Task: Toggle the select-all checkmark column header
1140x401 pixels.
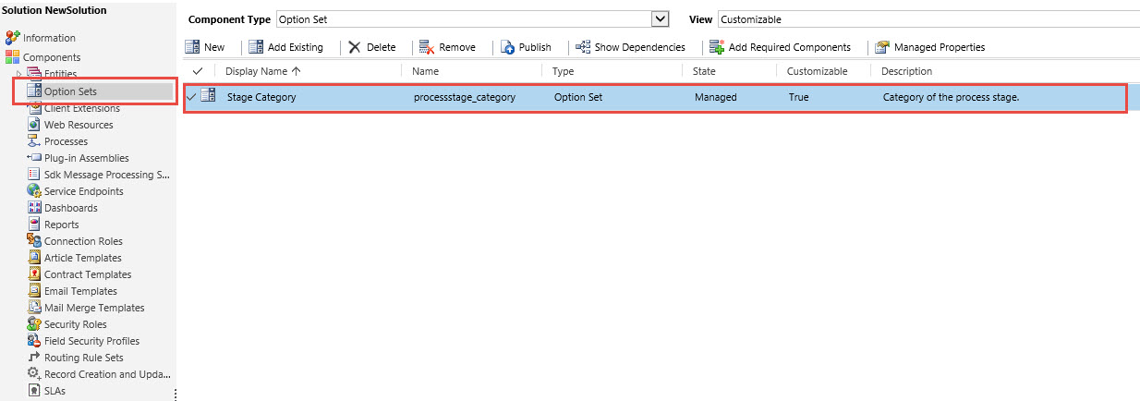Action: [x=197, y=71]
